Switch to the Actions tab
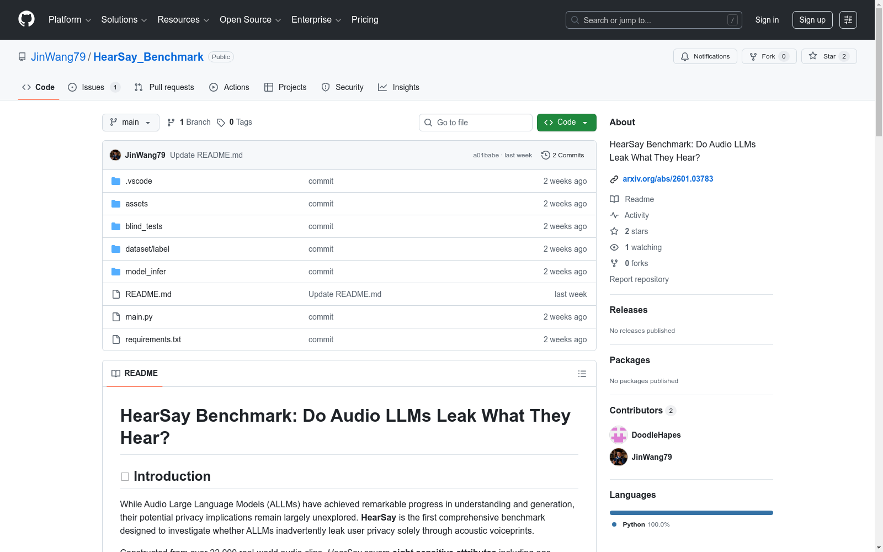The image size is (883, 552). tap(230, 87)
